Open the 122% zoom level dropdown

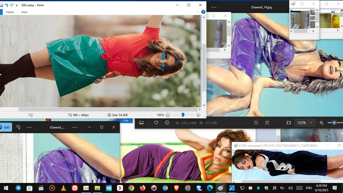pos(305,123)
